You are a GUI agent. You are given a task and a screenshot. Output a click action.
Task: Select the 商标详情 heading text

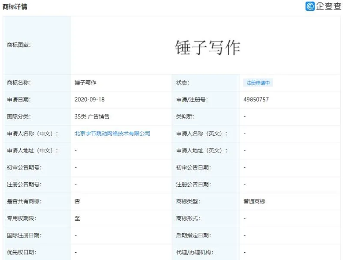coord(15,7)
